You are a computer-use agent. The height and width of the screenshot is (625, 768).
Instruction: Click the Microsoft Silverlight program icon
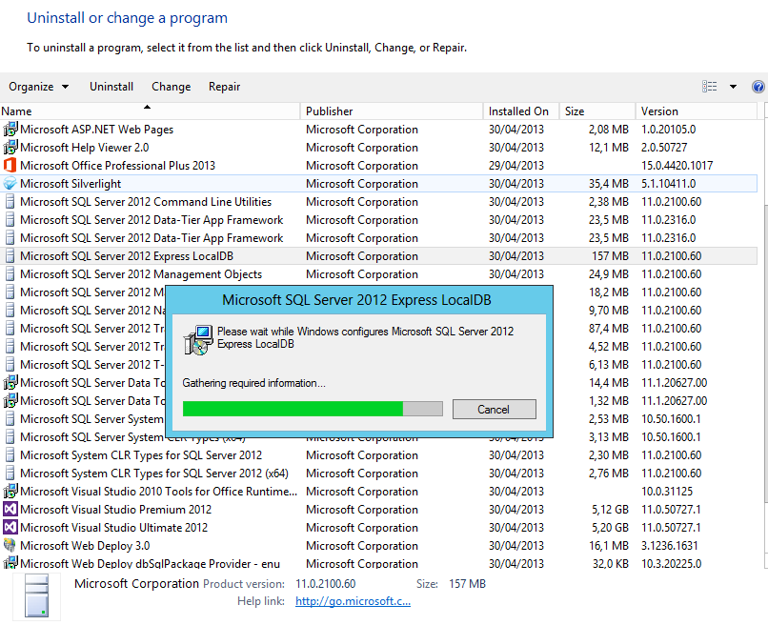pyautogui.click(x=10, y=184)
